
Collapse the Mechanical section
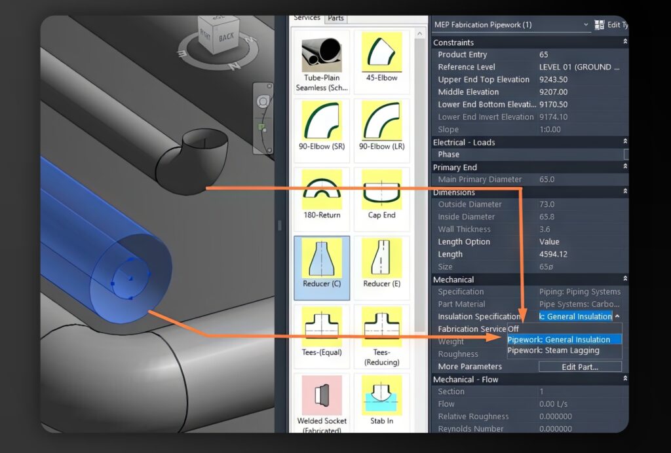tap(625, 278)
